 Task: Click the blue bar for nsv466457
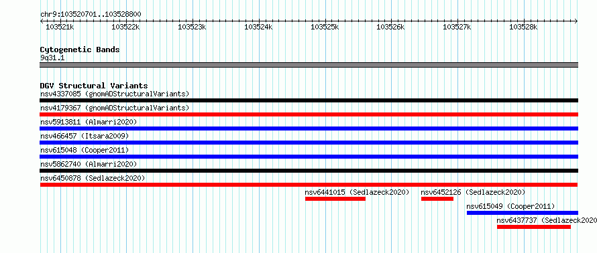click(x=309, y=143)
